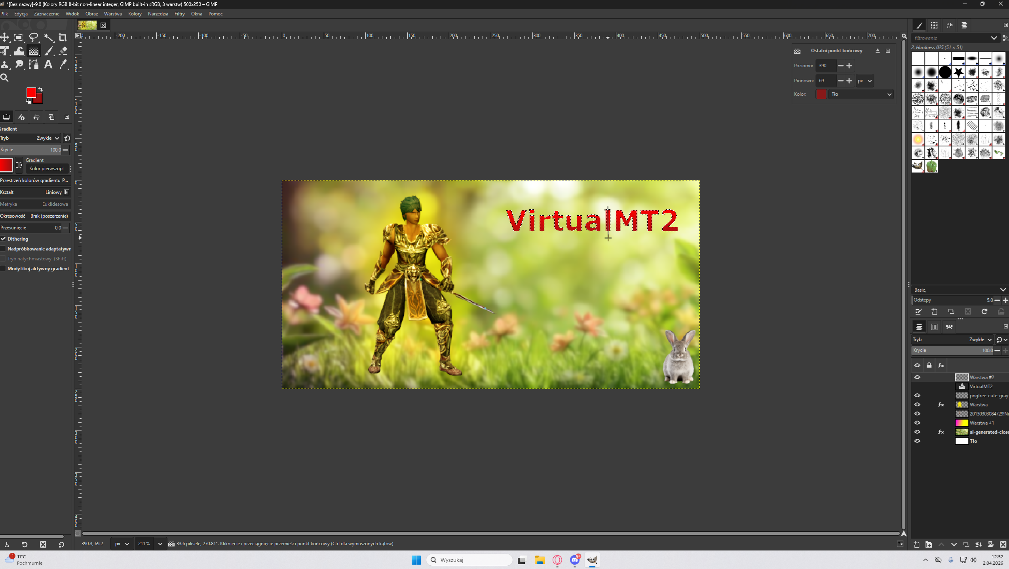Hide the Tło layer
The width and height of the screenshot is (1009, 569).
(x=917, y=441)
